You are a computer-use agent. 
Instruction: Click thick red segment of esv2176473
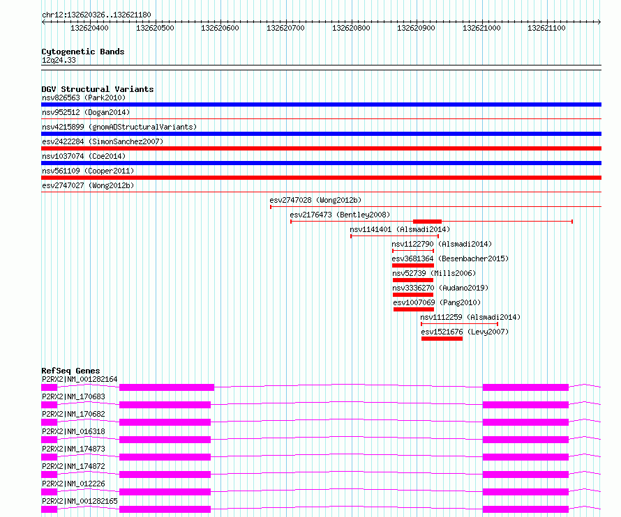pos(427,222)
